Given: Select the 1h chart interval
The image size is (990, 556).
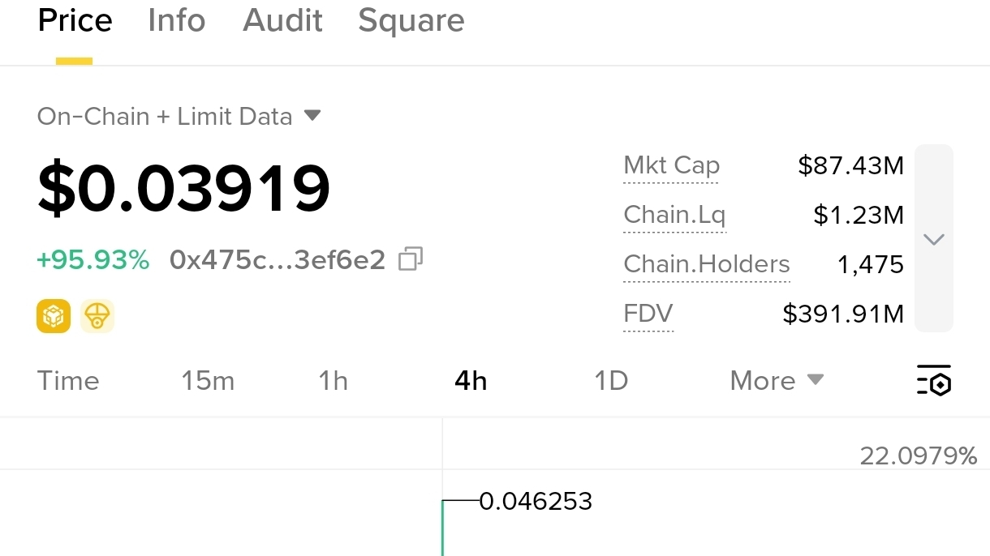Looking at the screenshot, I should (333, 381).
